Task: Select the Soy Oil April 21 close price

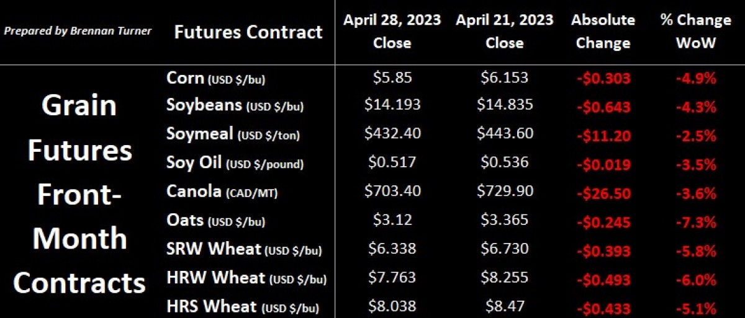Action: point(505,163)
